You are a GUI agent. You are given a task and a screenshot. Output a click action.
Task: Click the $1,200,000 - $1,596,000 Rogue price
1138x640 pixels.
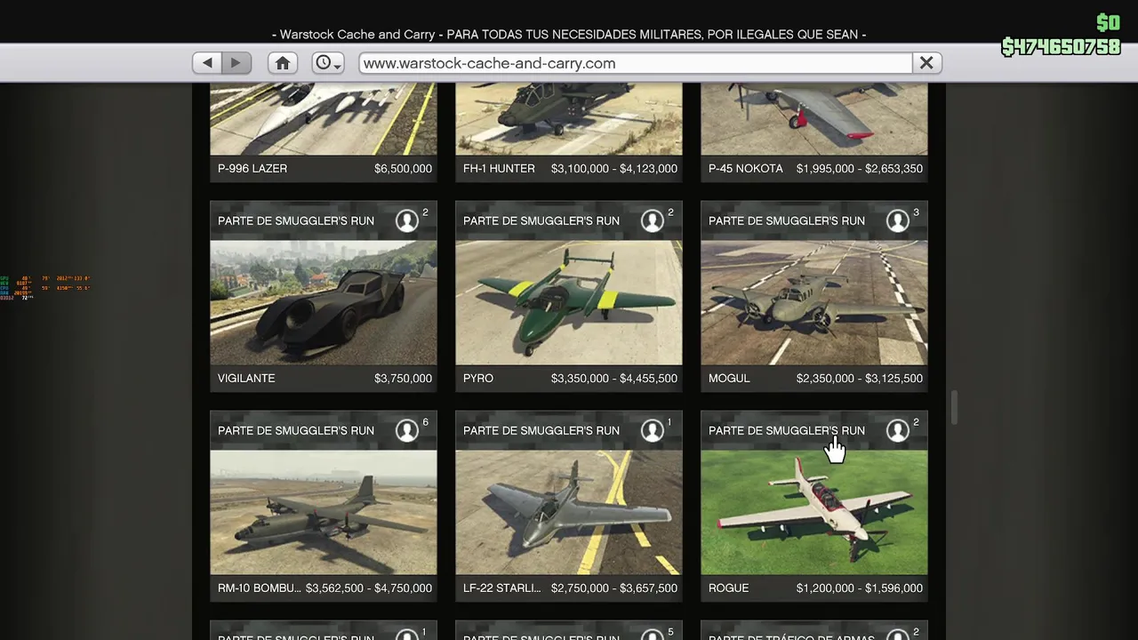(860, 588)
